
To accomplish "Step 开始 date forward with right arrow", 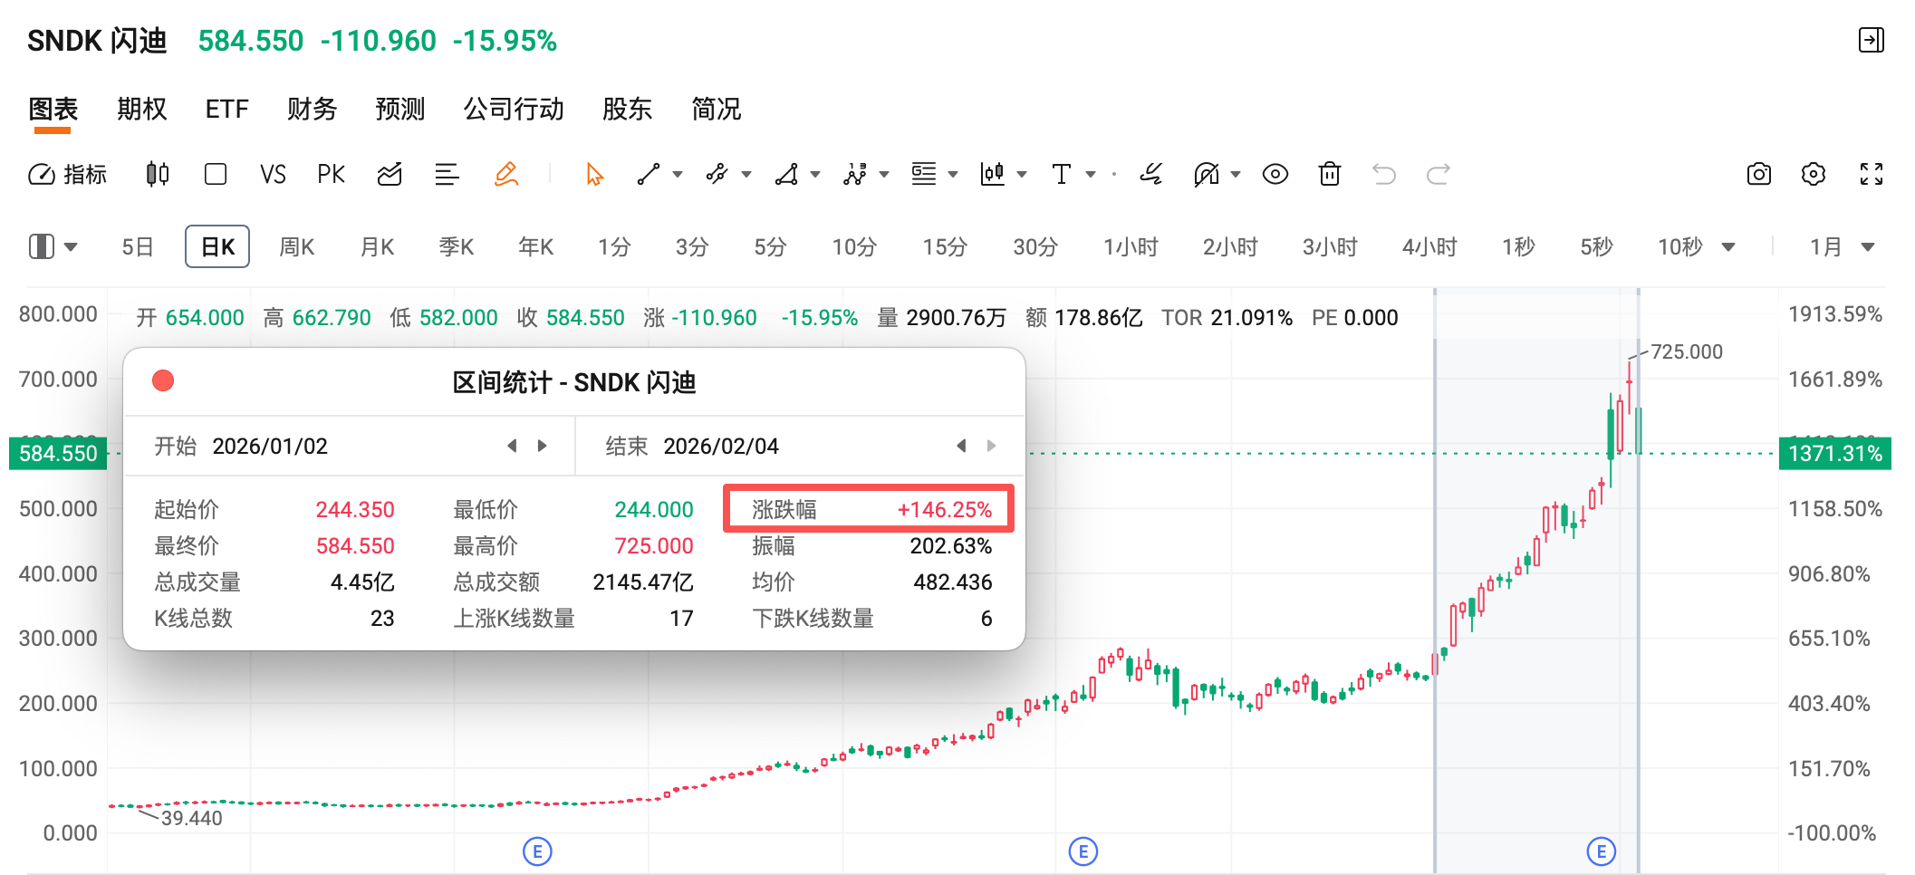I will [543, 446].
